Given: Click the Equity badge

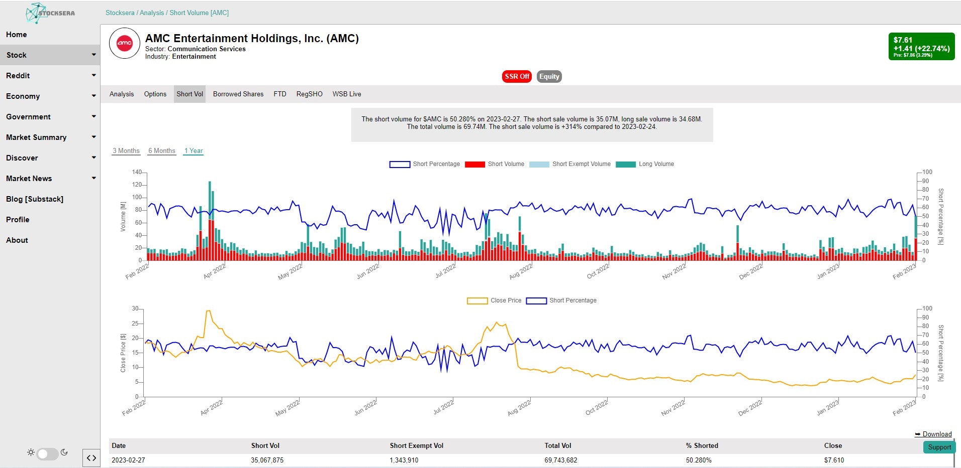Looking at the screenshot, I should (x=549, y=76).
